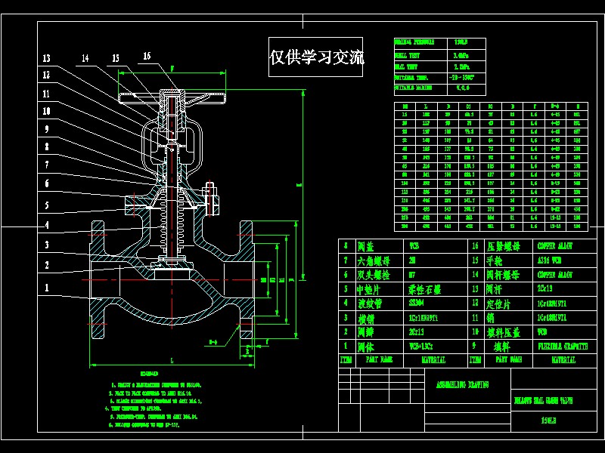Screen dimensions: 605x453
Task: Select the SEAL TEST label in spec table
Action: [406, 66]
